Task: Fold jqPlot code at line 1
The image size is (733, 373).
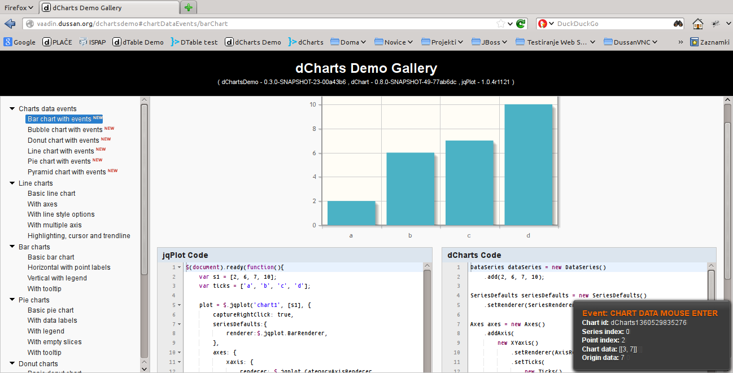Action: 180,267
